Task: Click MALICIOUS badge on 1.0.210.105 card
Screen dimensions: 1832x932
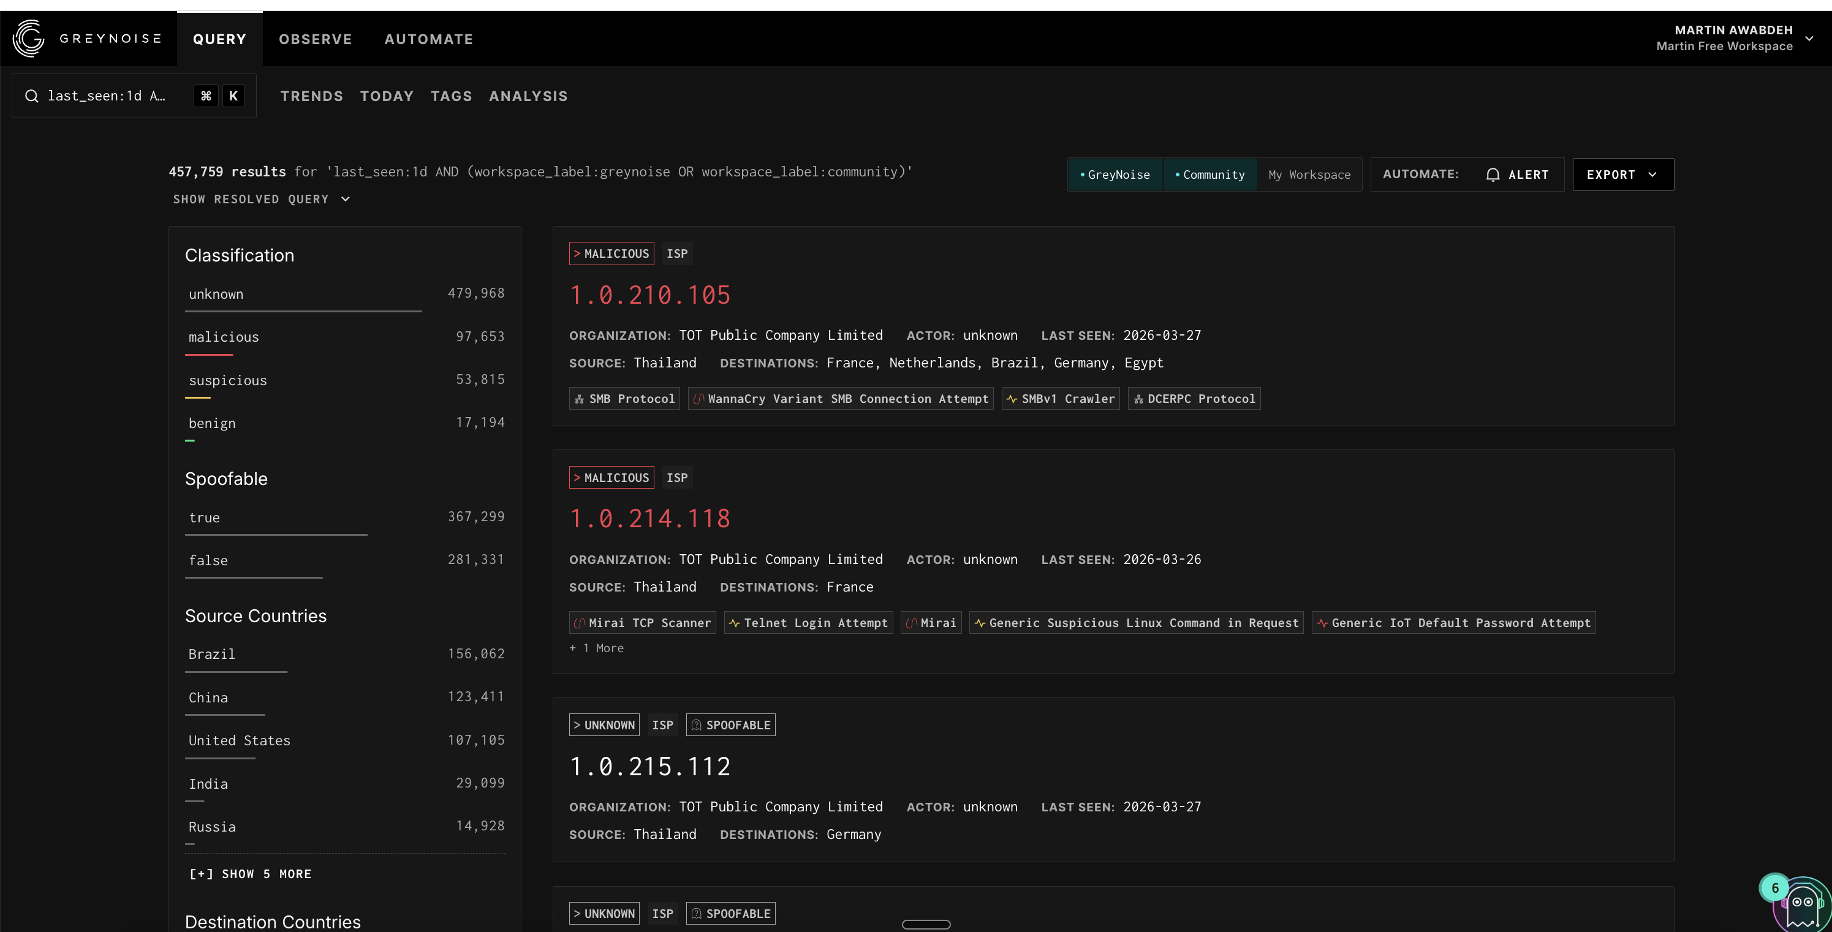Action: (x=611, y=254)
